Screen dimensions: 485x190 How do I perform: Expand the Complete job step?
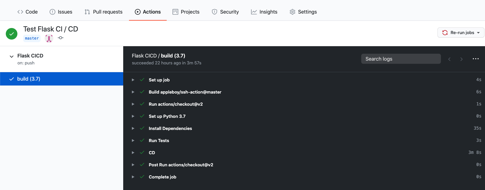[133, 177]
